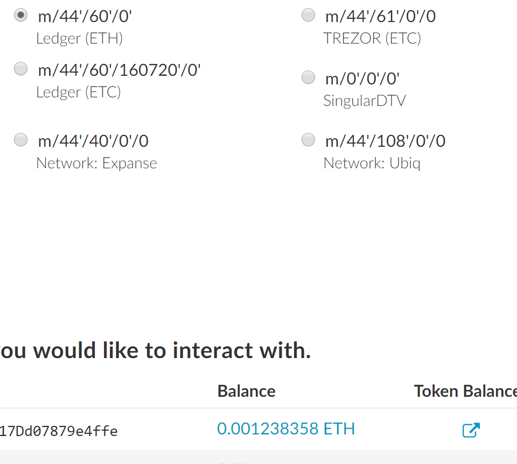Image resolution: width=517 pixels, height=464 pixels.
Task: Click the m/44'/61'/0'/0 path text
Action: click(x=381, y=17)
